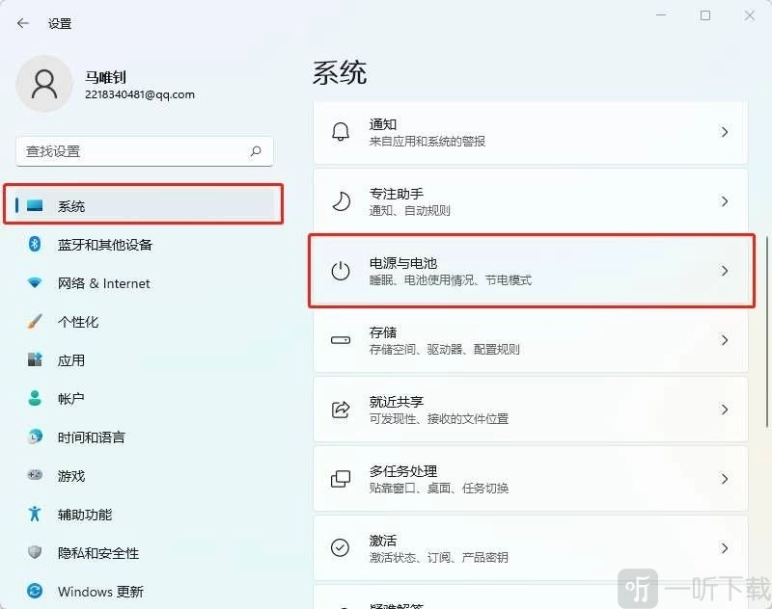Click the Network & Internet globe icon
Viewport: 772px width, 609px height.
(32, 283)
